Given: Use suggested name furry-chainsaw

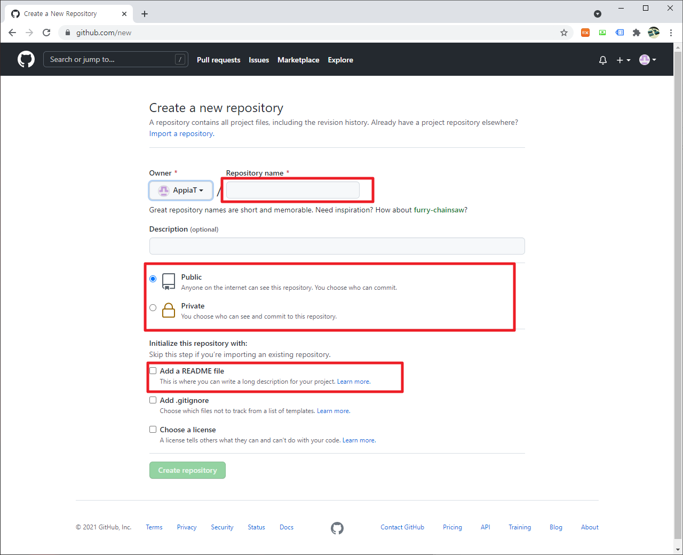Looking at the screenshot, I should pyautogui.click(x=439, y=210).
